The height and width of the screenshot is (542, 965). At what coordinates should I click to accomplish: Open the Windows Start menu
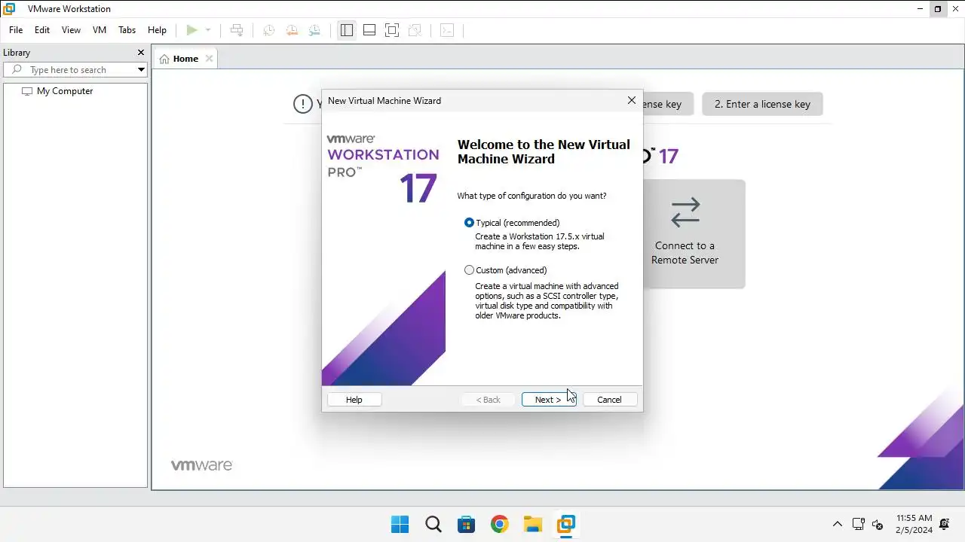[x=400, y=524]
